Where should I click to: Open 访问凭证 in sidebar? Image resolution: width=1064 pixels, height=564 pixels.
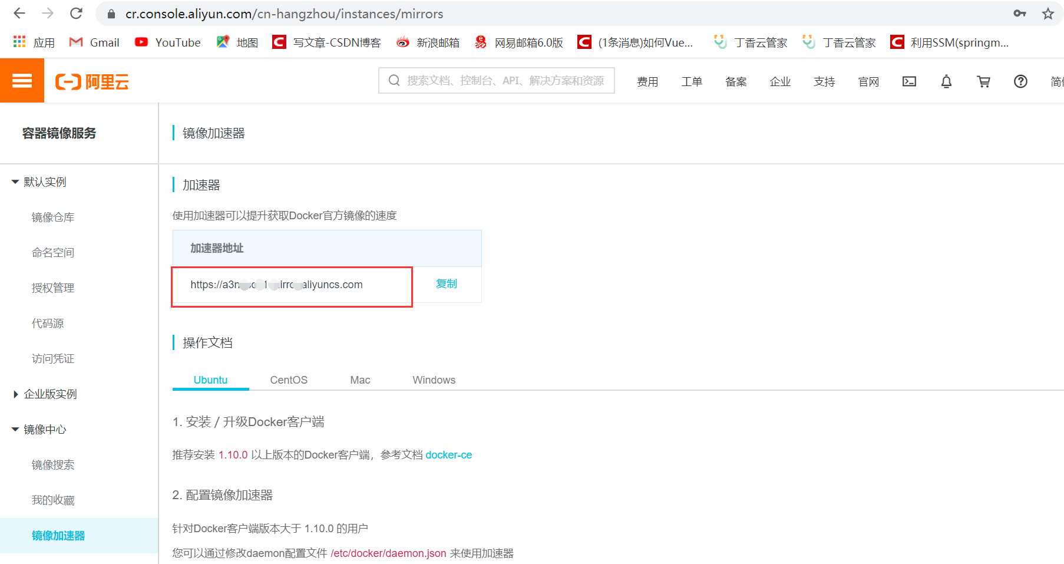tap(53, 358)
